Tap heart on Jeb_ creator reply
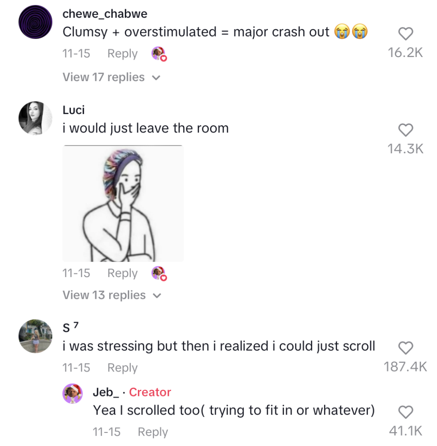Image resolution: width=437 pixels, height=446 pixels. coord(405,411)
